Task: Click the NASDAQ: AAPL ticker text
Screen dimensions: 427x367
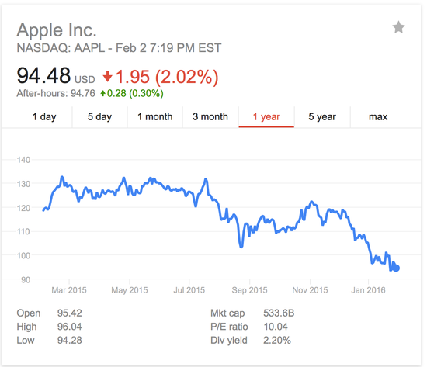Action: point(61,48)
